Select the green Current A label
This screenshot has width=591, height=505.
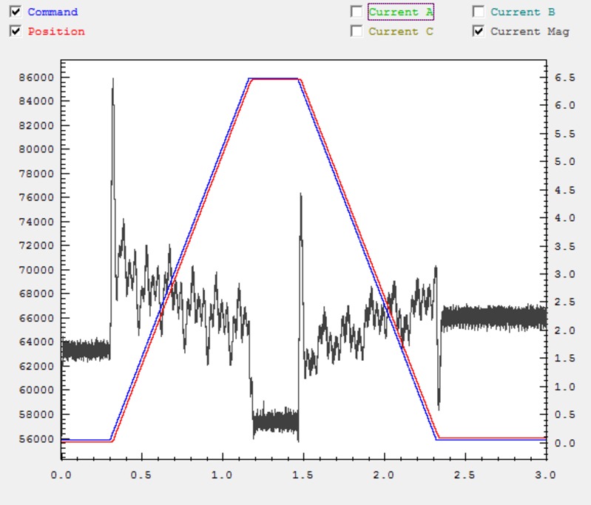400,12
